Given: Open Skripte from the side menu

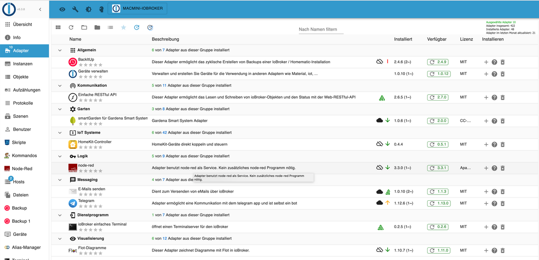Looking at the screenshot, I should tap(19, 142).
